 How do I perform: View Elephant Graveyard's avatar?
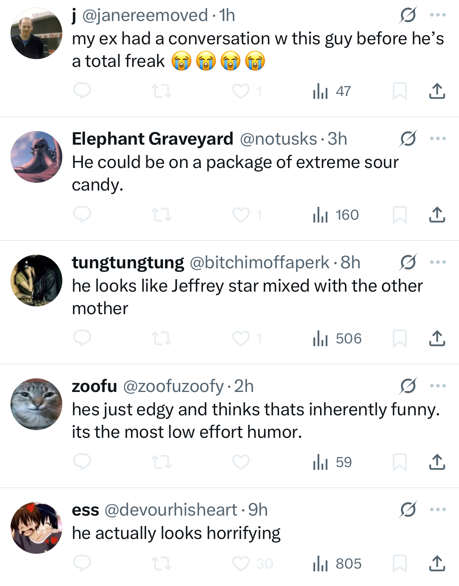coord(36,157)
